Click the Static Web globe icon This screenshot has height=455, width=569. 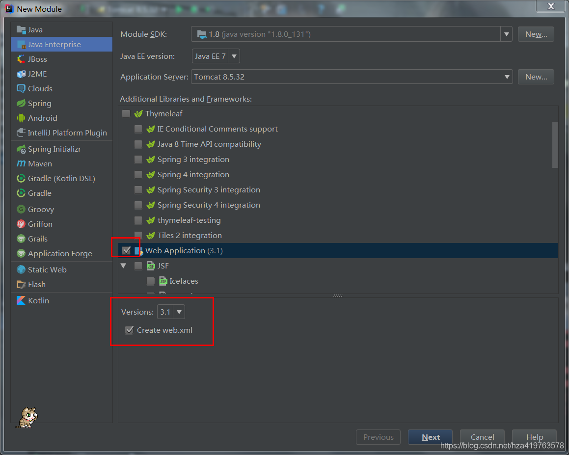pos(21,269)
